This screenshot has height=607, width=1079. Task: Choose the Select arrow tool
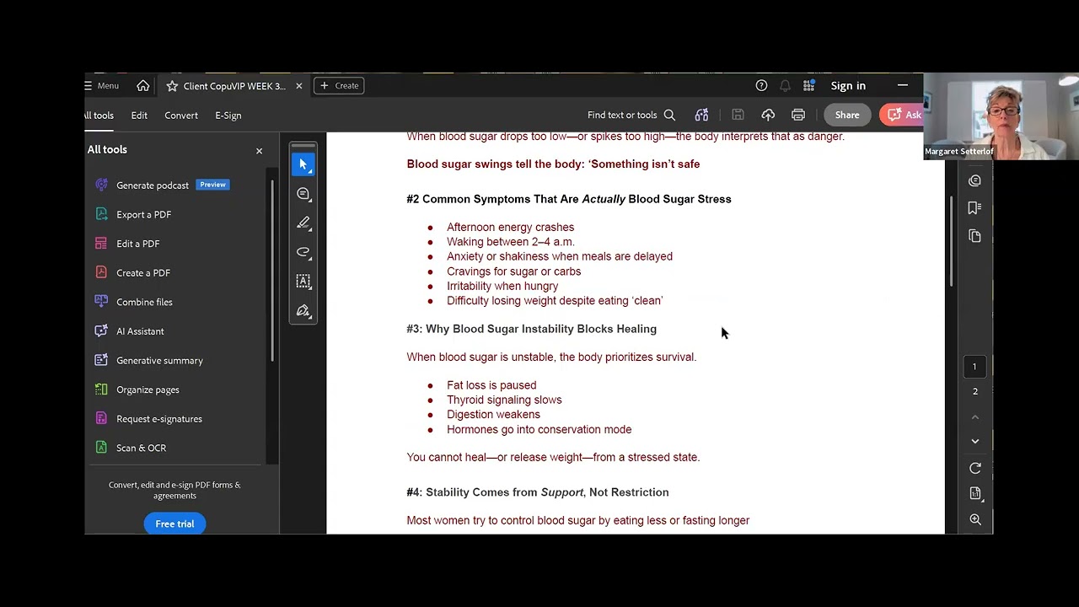coord(303,164)
